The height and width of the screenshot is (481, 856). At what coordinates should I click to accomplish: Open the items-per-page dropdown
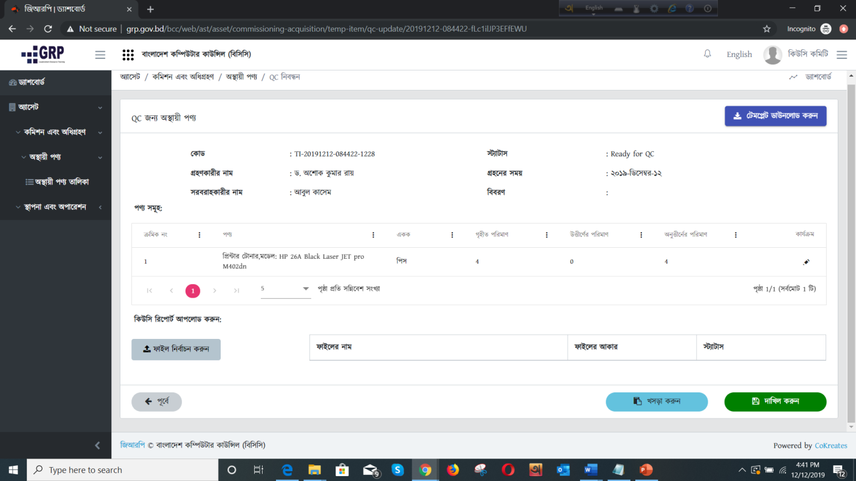pyautogui.click(x=285, y=289)
